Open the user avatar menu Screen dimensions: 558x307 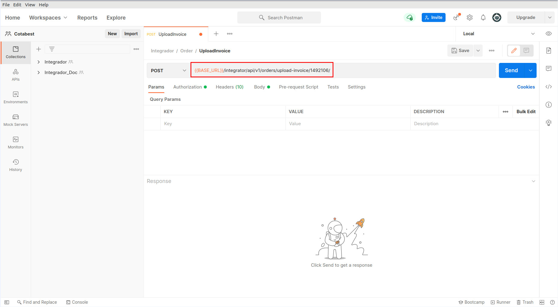pyautogui.click(x=497, y=17)
